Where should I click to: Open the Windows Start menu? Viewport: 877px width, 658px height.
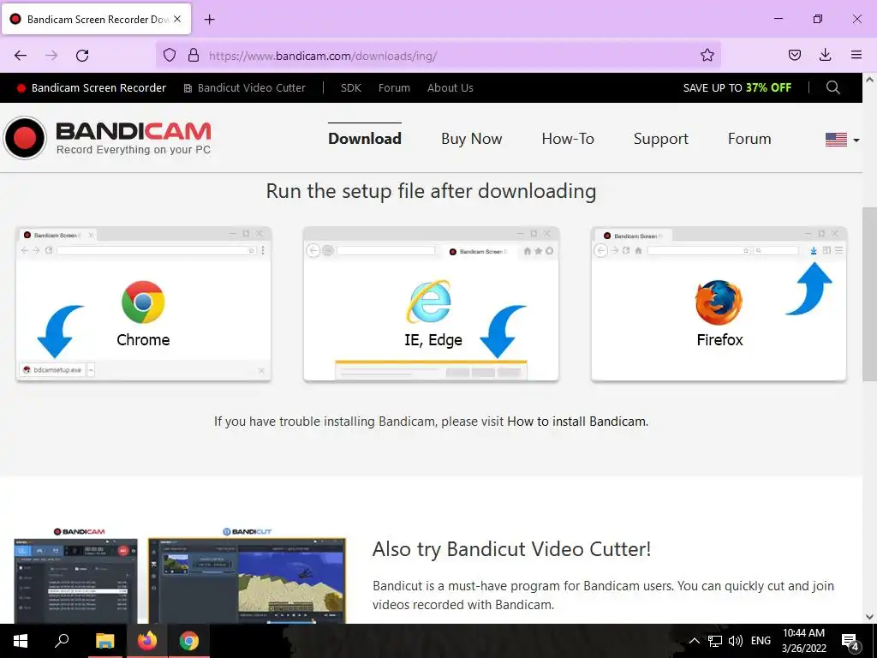coord(21,641)
